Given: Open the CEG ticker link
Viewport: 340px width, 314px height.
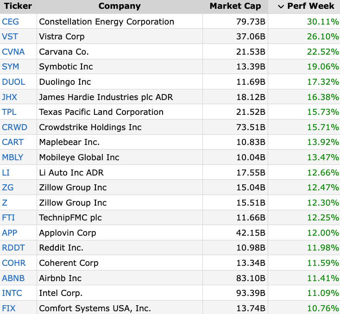Looking at the screenshot, I should [x=10, y=22].
